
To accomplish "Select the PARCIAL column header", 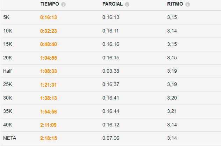I will [113, 4].
